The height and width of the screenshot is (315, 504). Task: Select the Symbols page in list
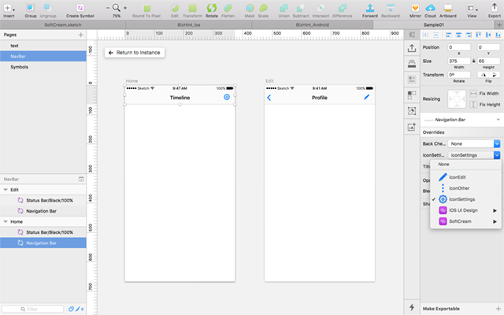pos(20,67)
